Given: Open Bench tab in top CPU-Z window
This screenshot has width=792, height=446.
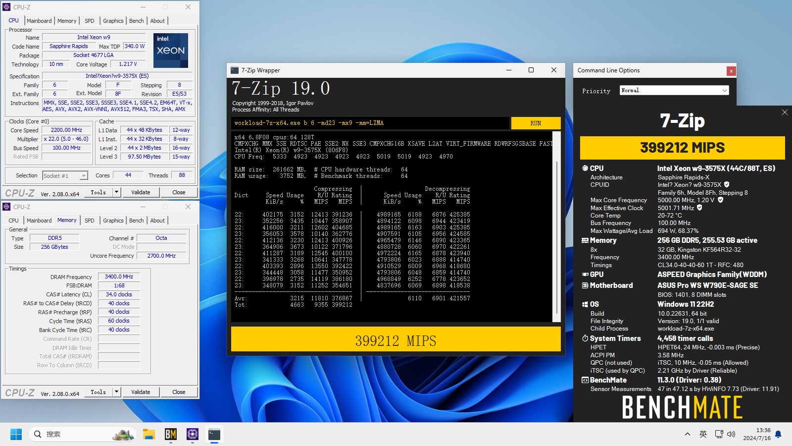Looking at the screenshot, I should (x=137, y=21).
